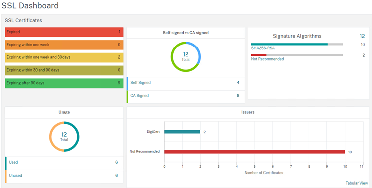This screenshot has height=188, width=372.
Task: Open Expiring after 90 days green bar
Action: click(64, 83)
